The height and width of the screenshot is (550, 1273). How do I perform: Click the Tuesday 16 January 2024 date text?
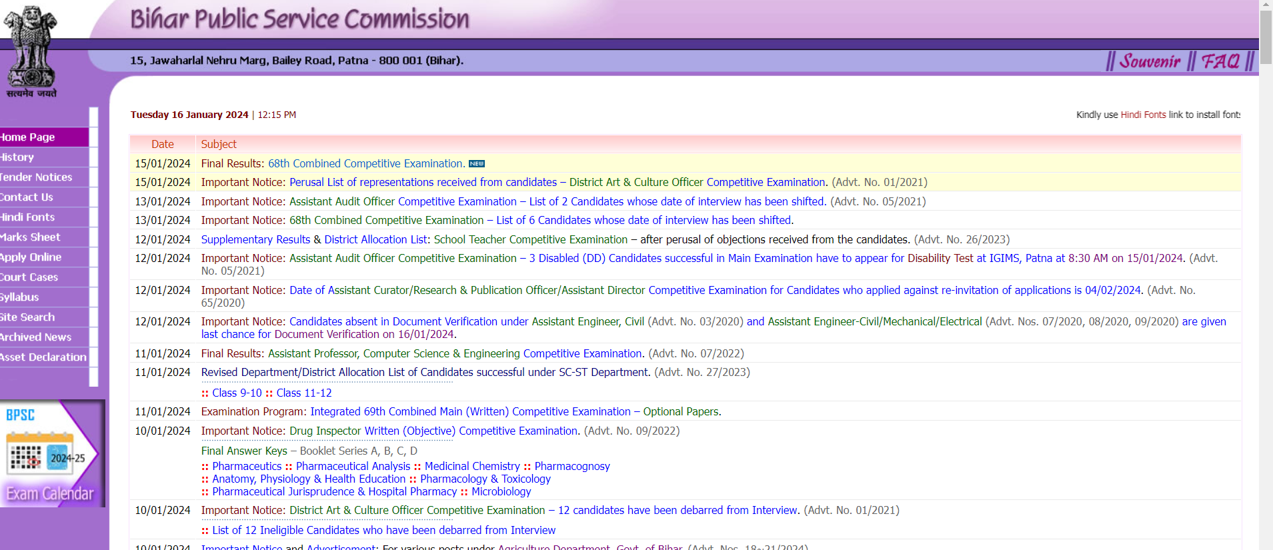point(189,115)
